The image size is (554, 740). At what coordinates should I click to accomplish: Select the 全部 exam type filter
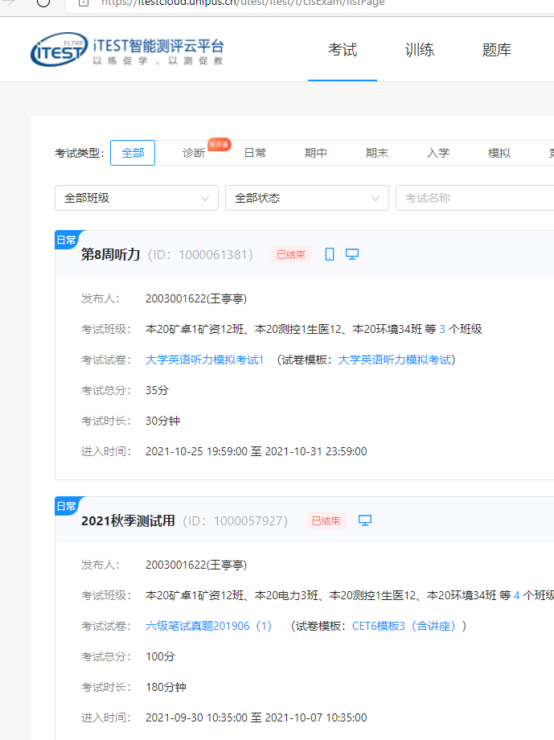click(133, 153)
